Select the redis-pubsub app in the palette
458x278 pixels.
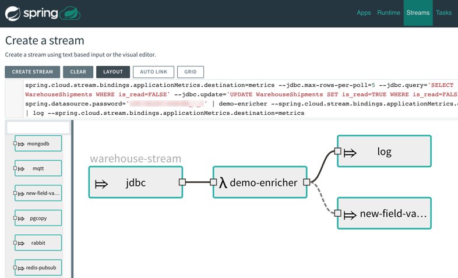pos(38,268)
